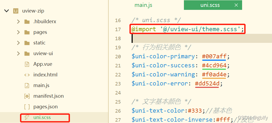Screen dimensions: 272x123
Task: Expand the pages folder arrow
Action: pos(18,32)
